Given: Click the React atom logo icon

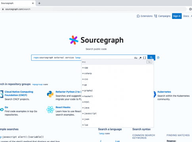Looking at the screenshot, I should click(x=50, y=110).
